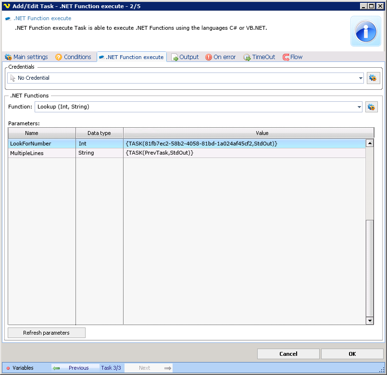Expand the Function dropdown list

click(x=359, y=107)
